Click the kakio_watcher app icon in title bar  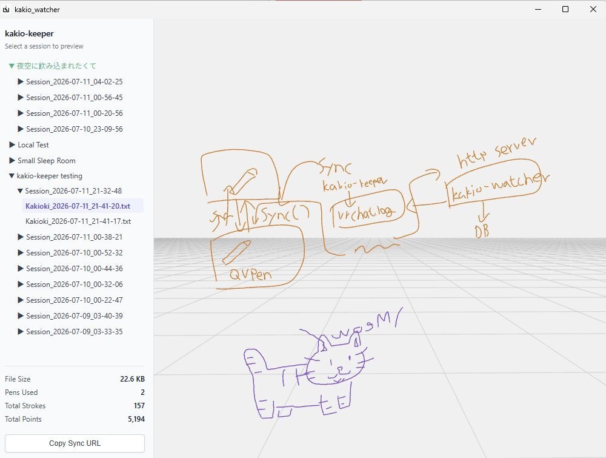[x=6, y=9]
